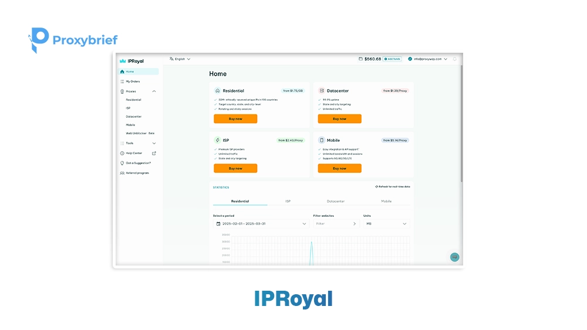Click the phone icon on Mobile card
587x330 pixels.
[322, 140]
